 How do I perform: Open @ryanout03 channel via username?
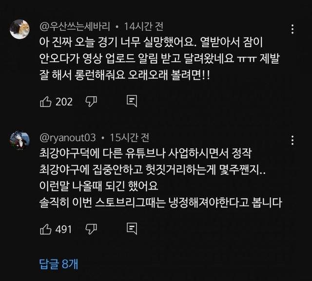(68, 137)
